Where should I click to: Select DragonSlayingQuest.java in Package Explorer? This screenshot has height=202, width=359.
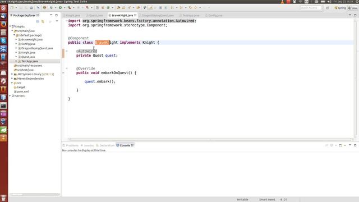37,48
